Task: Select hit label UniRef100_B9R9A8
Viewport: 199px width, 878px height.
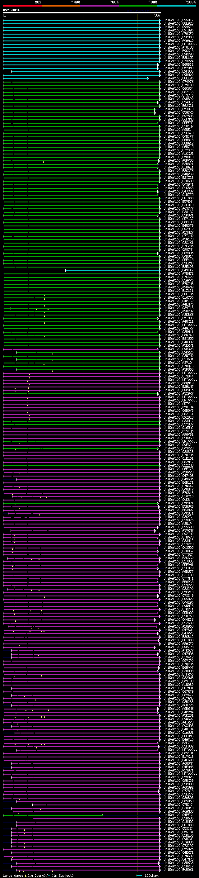Action: click(178, 37)
